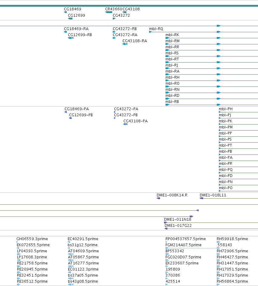Click the CG18469-RA transcript label

(x=76, y=29)
